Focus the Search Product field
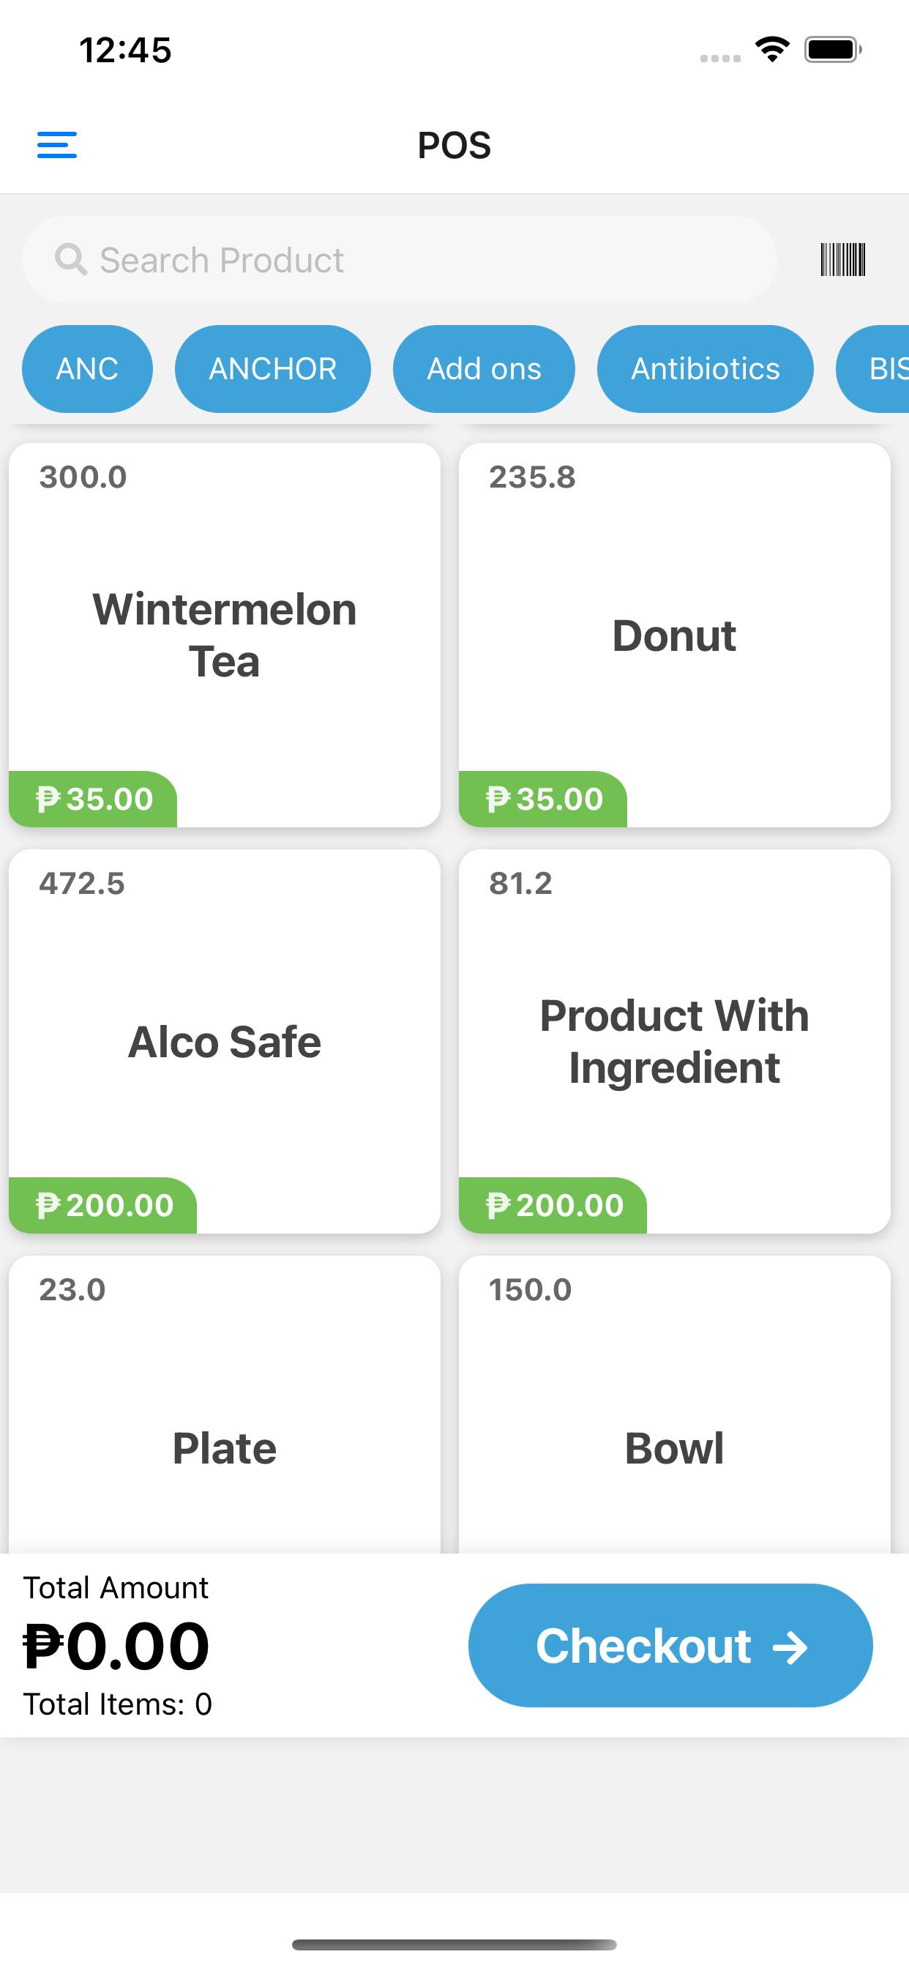This screenshot has width=909, height=1968. [400, 260]
